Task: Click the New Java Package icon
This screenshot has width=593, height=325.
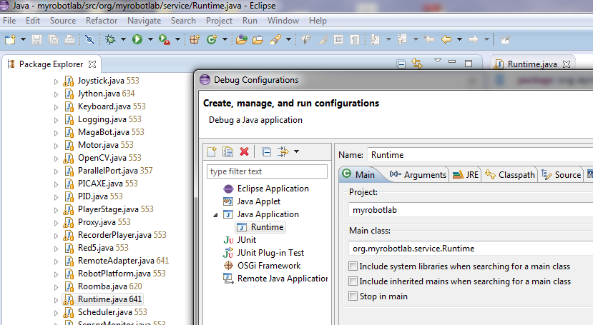Action: pyautogui.click(x=195, y=39)
